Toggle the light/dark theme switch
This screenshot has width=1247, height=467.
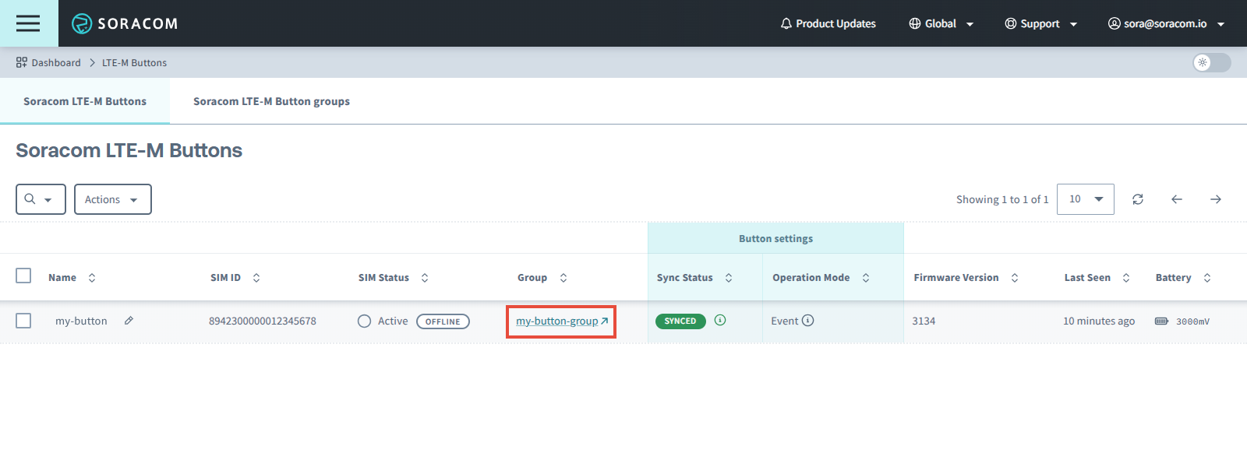click(1211, 62)
